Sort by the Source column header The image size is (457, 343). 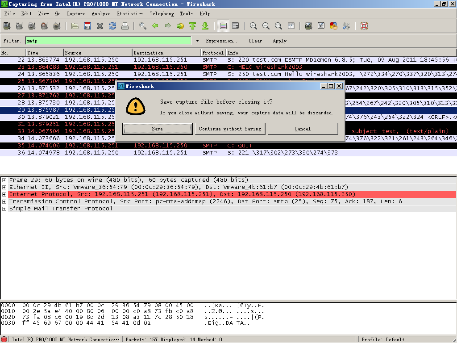(x=98, y=53)
